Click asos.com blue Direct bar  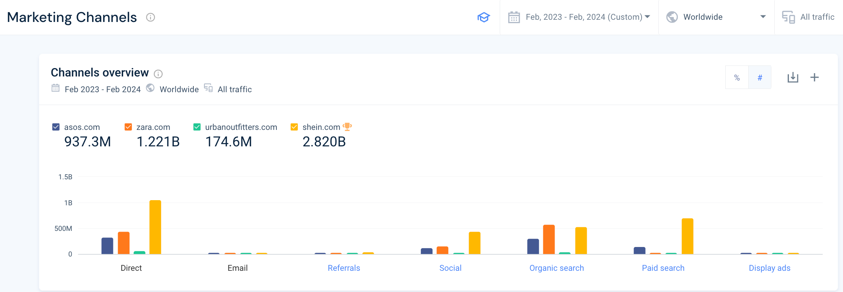(107, 246)
